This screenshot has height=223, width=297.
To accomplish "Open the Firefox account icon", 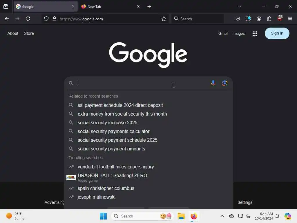I will tap(259, 19).
